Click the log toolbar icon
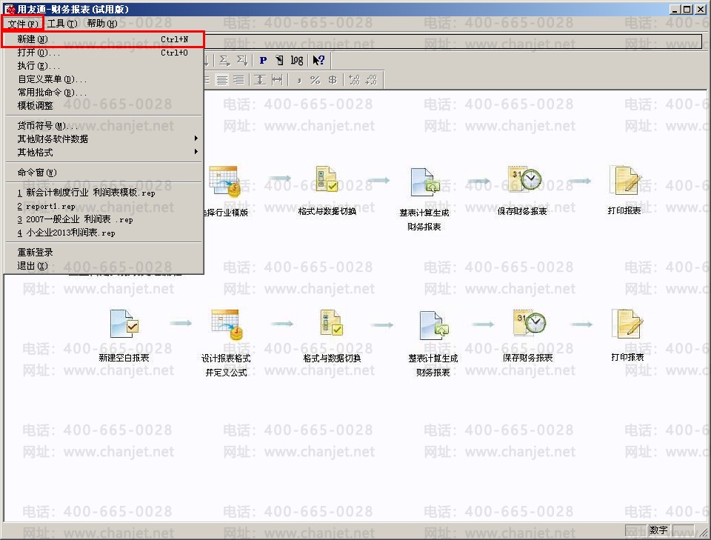 click(296, 60)
